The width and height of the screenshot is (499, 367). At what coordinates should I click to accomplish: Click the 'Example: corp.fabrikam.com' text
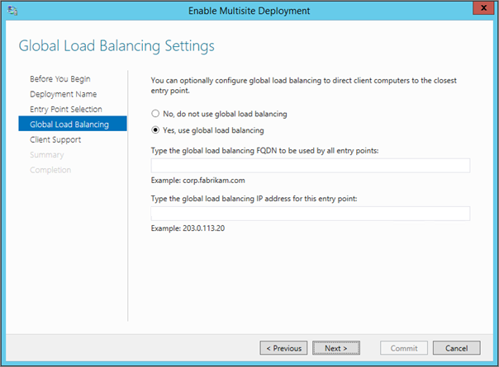198,181
